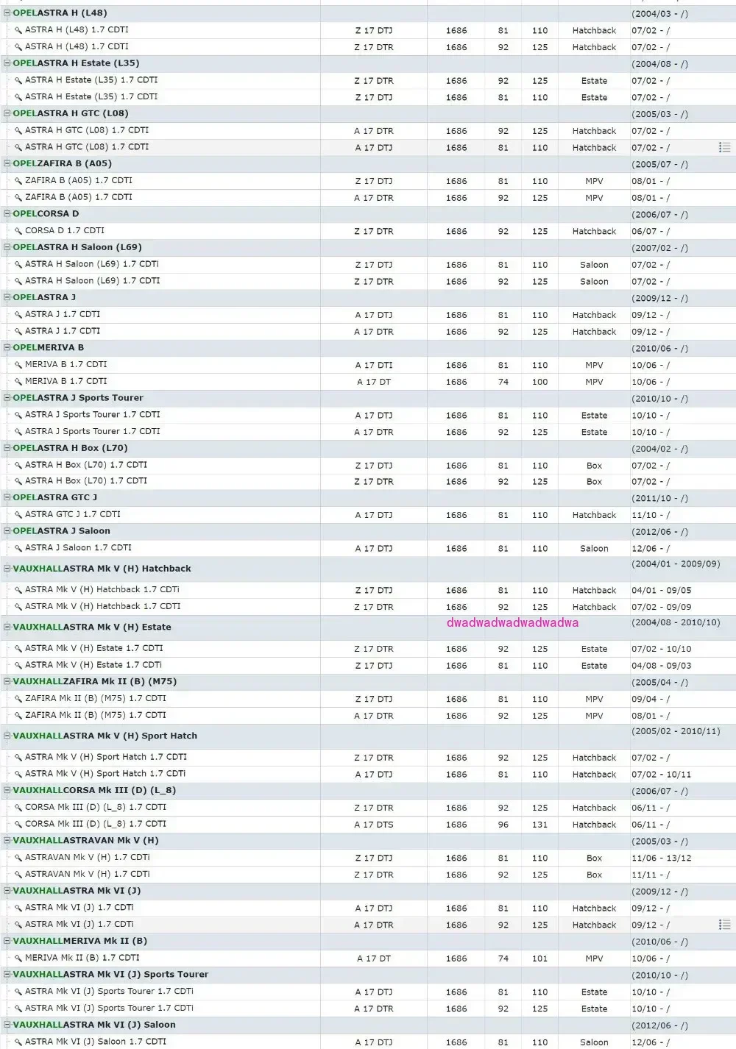Viewport: 736px width, 1049px height.
Task: Collapse the OPEL ASTRA J Saloon group
Action: pyautogui.click(x=7, y=531)
